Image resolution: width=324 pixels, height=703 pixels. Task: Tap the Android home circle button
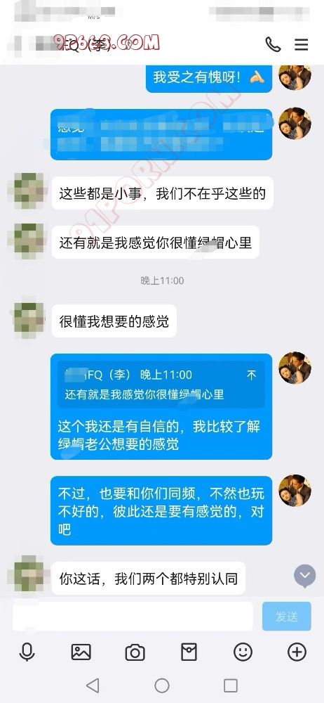coord(161,685)
